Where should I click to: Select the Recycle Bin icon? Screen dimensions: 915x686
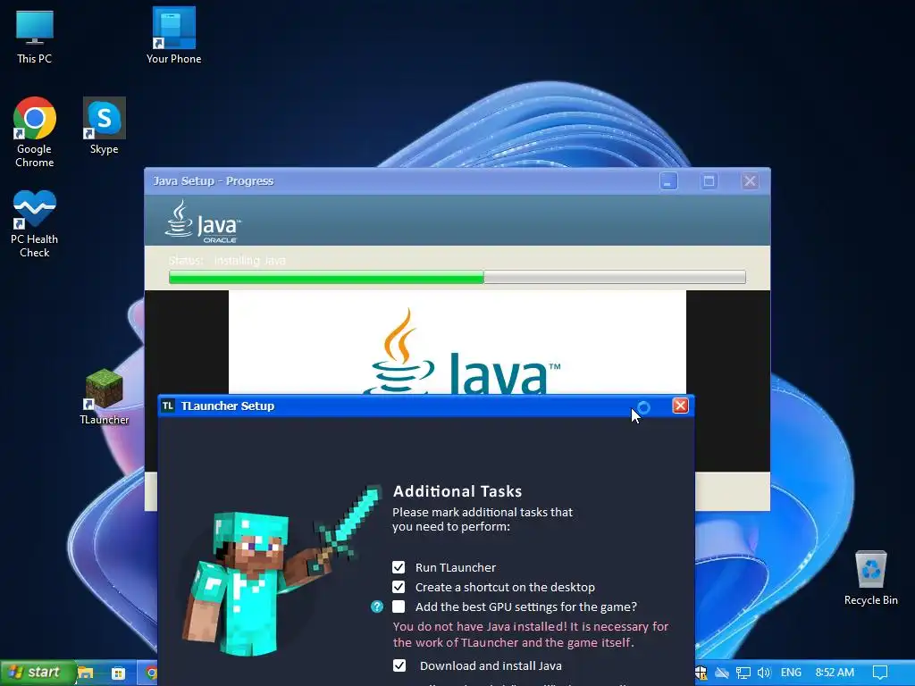pyautogui.click(x=870, y=578)
